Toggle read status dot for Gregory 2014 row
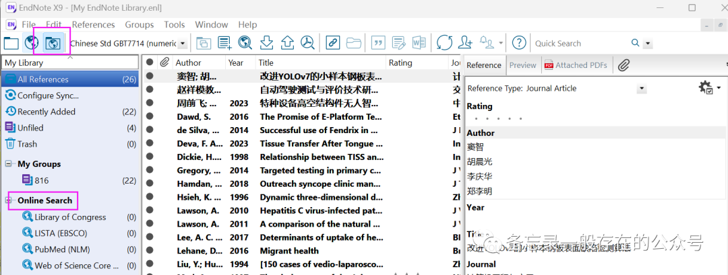Image resolution: width=728 pixels, height=275 pixels. (x=150, y=171)
